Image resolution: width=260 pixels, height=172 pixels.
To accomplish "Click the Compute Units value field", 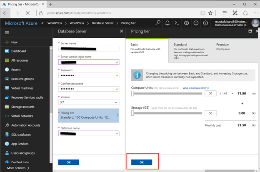I will click(x=210, y=93).
